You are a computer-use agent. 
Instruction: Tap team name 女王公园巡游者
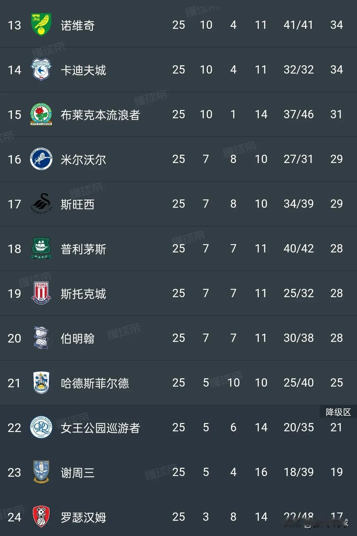[100, 428]
